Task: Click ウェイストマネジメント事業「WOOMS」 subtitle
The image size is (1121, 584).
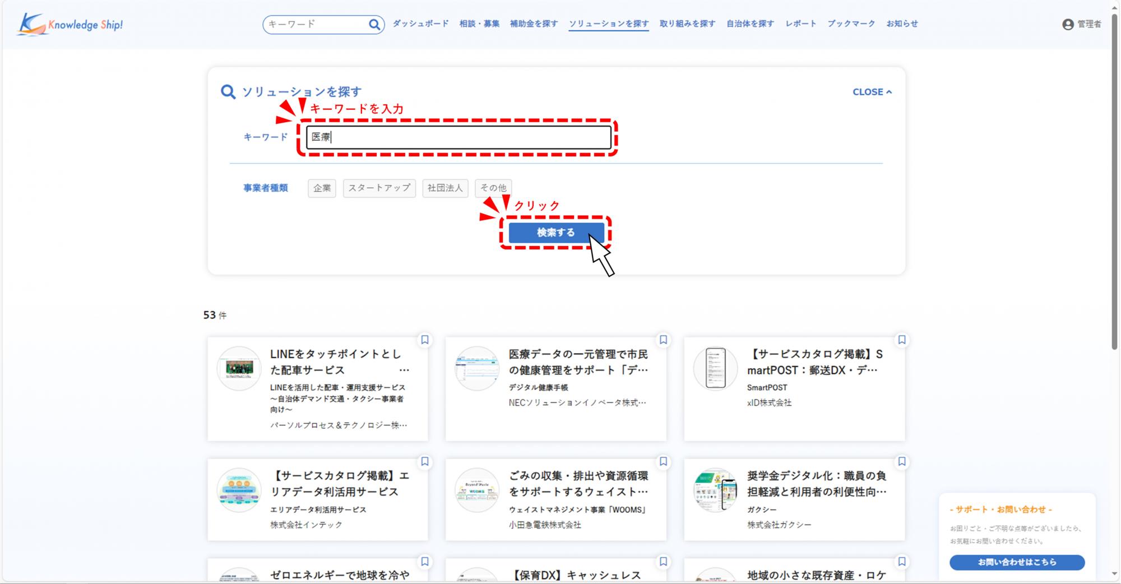Action: (x=578, y=509)
